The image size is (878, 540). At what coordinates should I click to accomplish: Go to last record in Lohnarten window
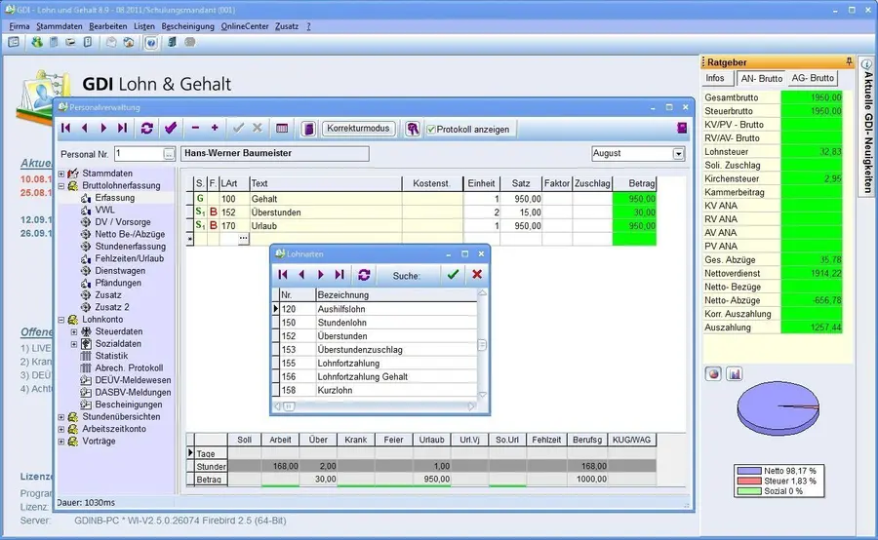point(339,275)
